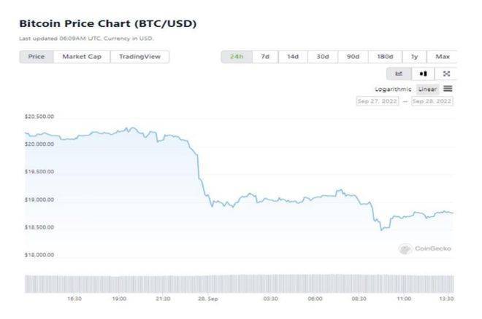
Task: Select the 24h time range
Action: (x=237, y=56)
